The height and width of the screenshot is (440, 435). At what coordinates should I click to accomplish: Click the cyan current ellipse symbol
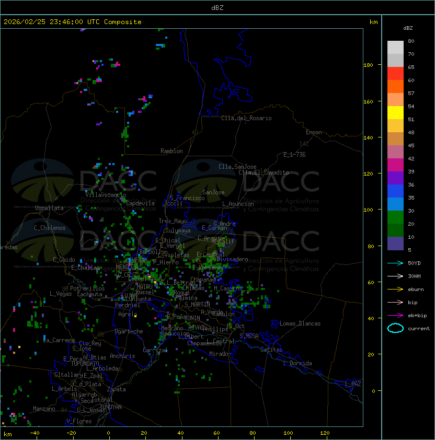tap(395, 328)
